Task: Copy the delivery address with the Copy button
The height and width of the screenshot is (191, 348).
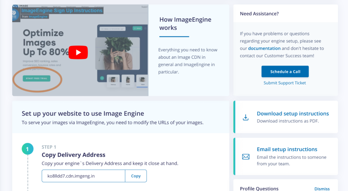Action: pos(136,176)
